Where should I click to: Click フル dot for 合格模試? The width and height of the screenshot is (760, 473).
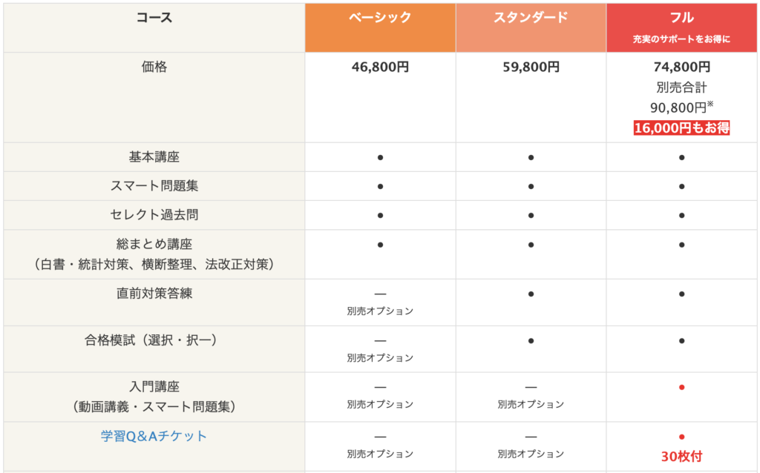pyautogui.click(x=681, y=340)
